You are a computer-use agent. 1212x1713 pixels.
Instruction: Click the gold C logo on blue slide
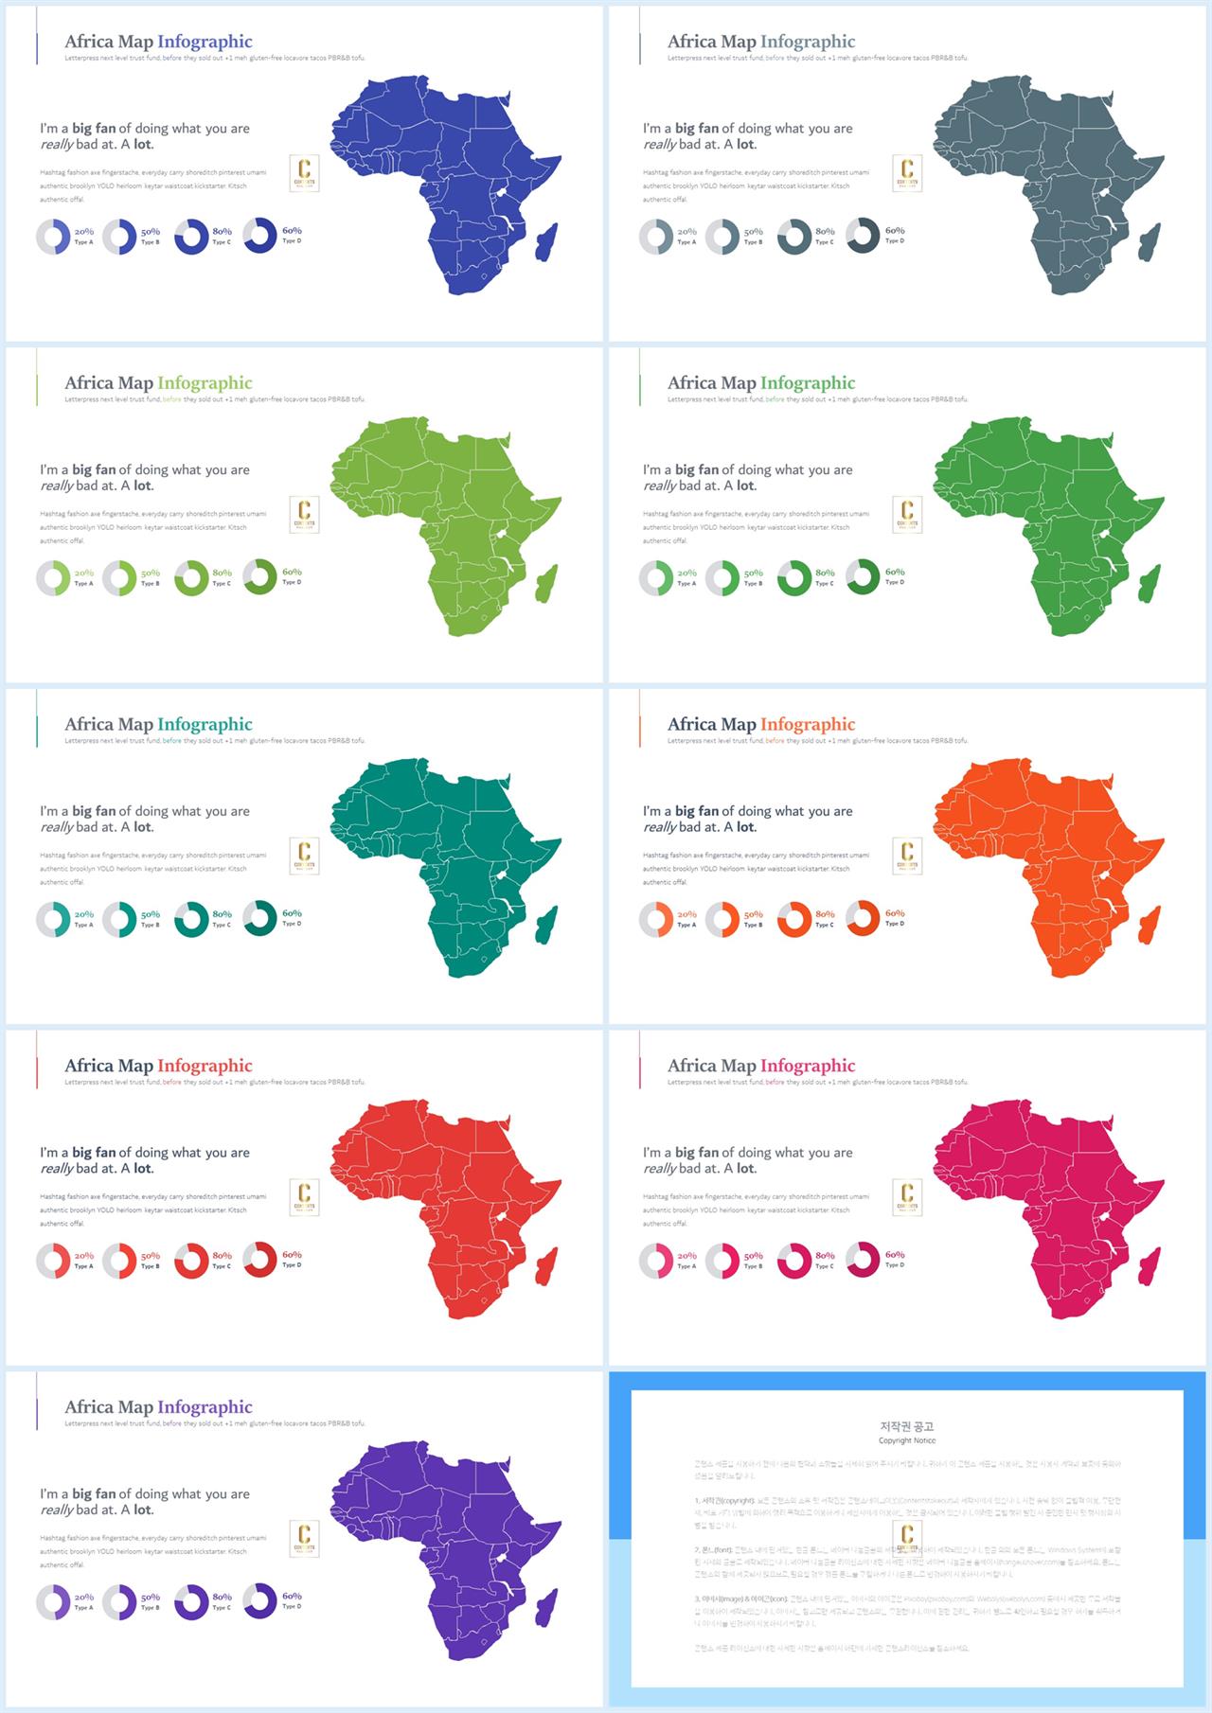coord(304,173)
